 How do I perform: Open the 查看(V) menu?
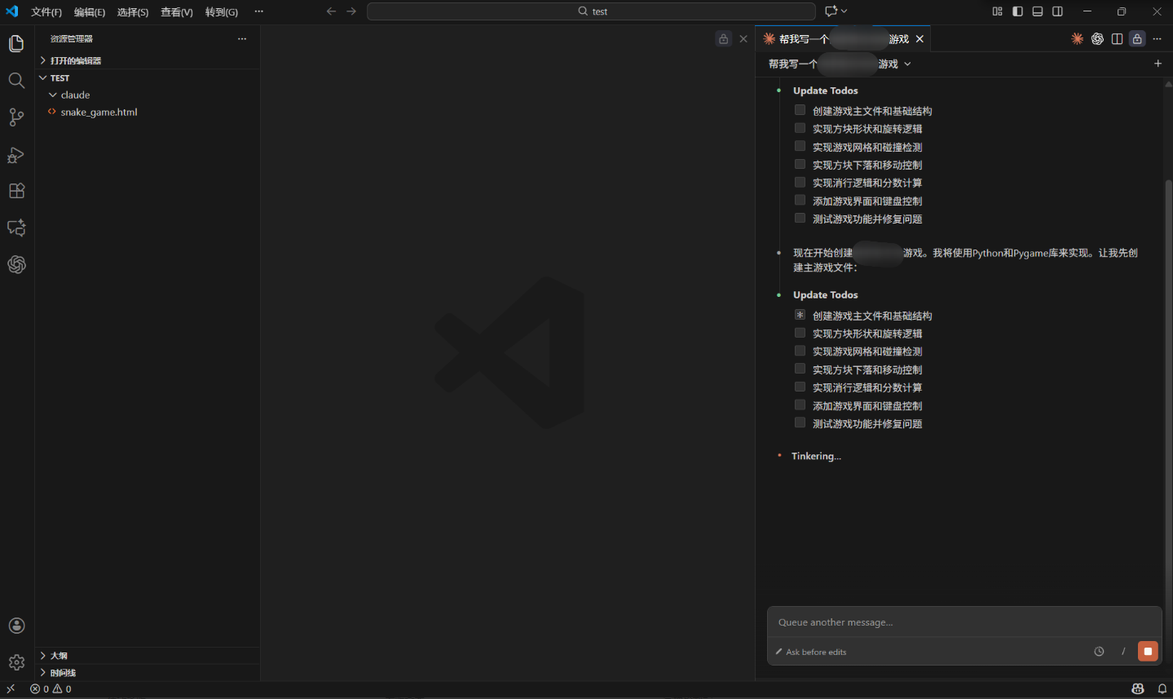point(176,12)
